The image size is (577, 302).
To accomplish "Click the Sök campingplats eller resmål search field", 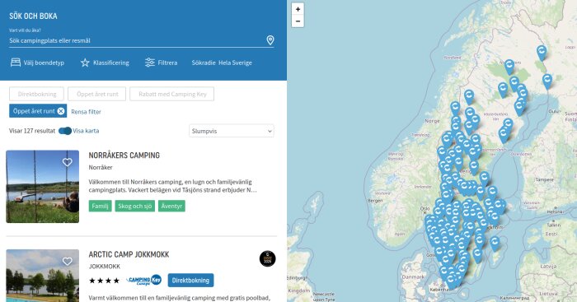I will click(x=136, y=40).
